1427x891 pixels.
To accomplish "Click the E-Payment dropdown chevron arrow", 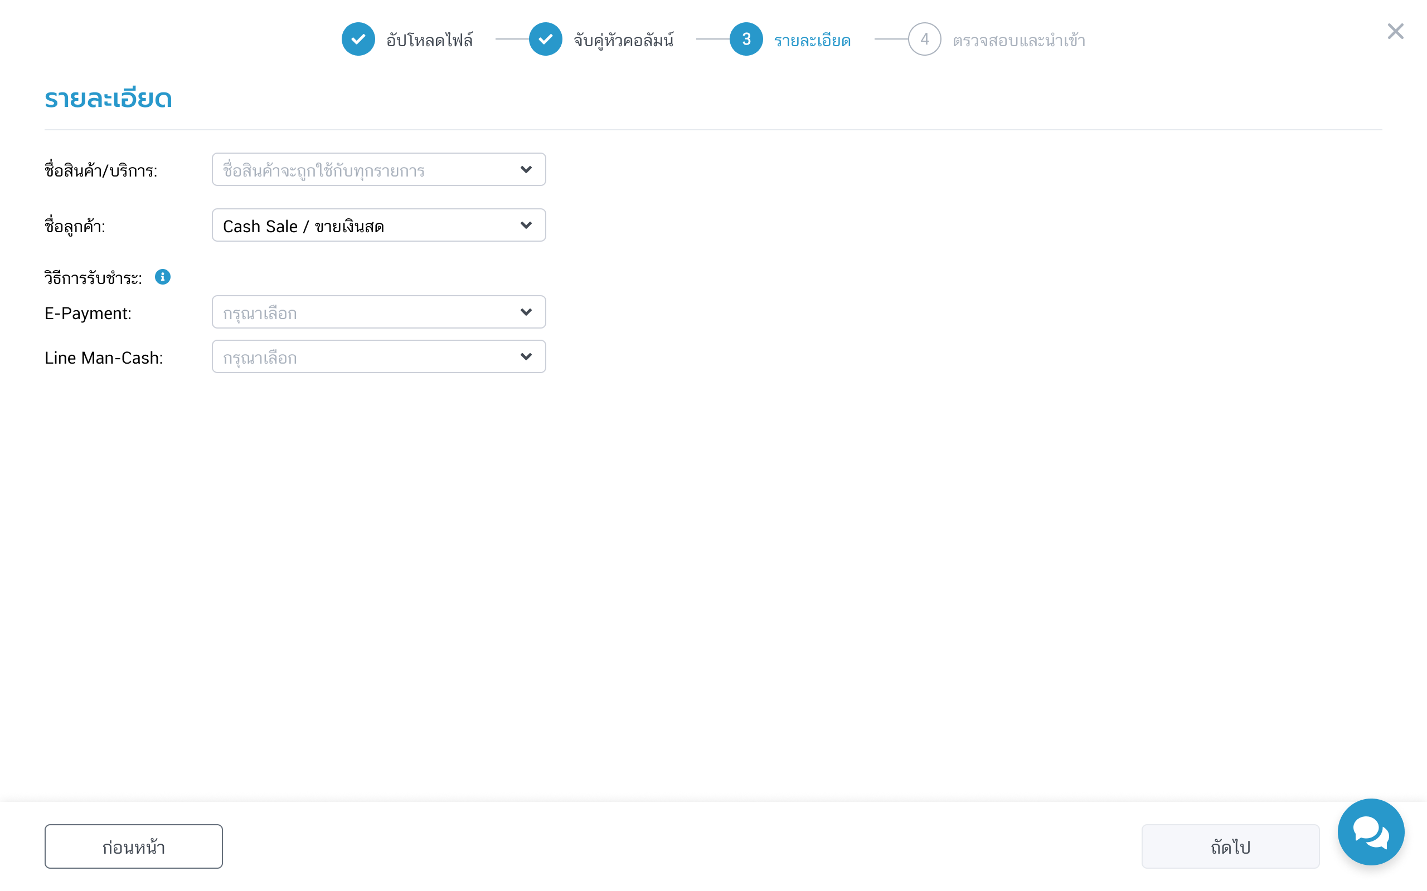I will [526, 312].
